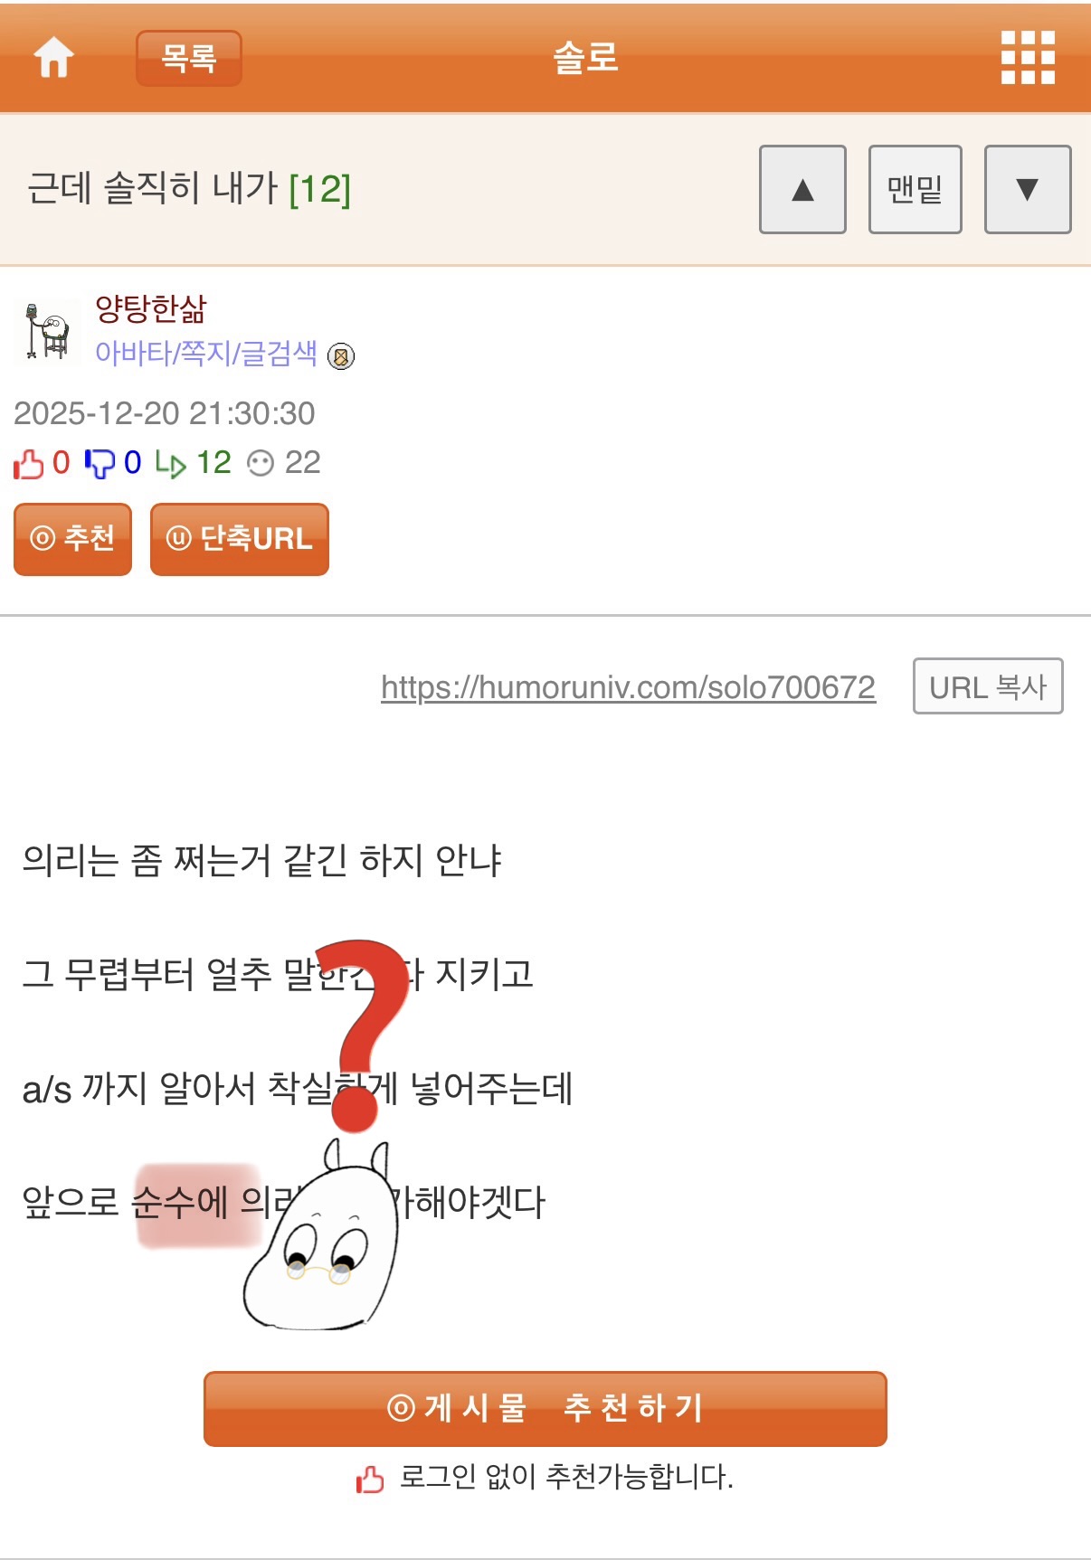Click the 솔로 board title
The width and height of the screenshot is (1091, 1560).
click(585, 58)
